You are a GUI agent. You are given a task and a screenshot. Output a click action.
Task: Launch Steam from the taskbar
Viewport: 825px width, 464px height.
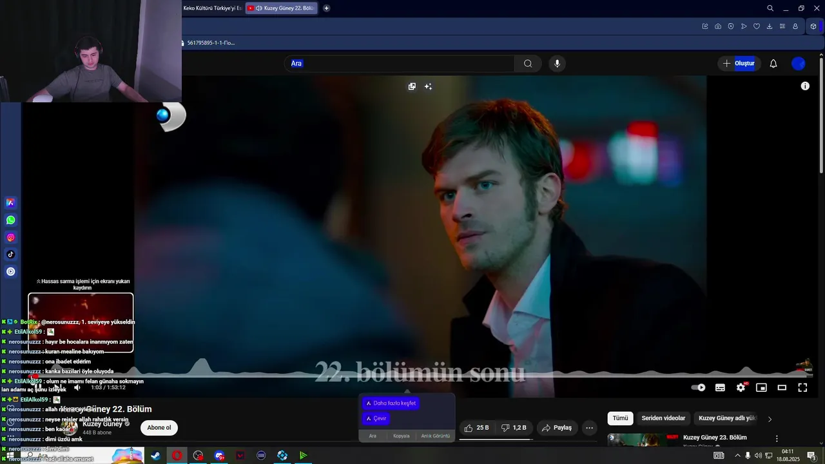155,456
